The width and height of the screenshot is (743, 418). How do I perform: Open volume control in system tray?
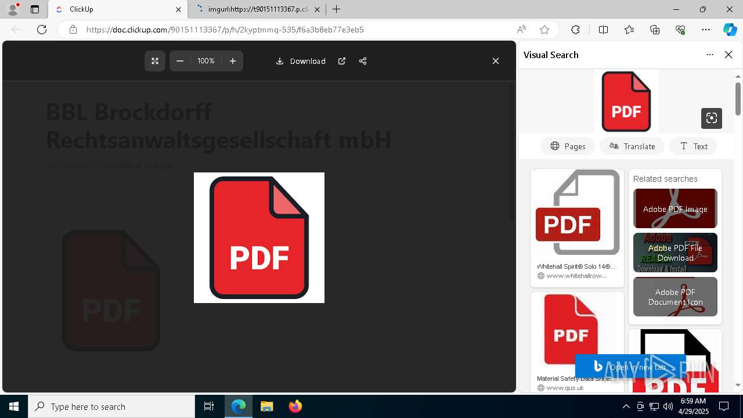[x=668, y=406]
